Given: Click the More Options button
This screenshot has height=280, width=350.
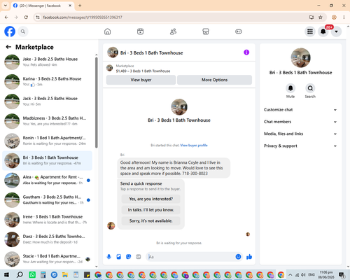Looking at the screenshot, I should (x=214, y=80).
